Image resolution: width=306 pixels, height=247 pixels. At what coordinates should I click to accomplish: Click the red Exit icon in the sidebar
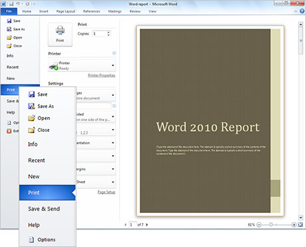9,131
